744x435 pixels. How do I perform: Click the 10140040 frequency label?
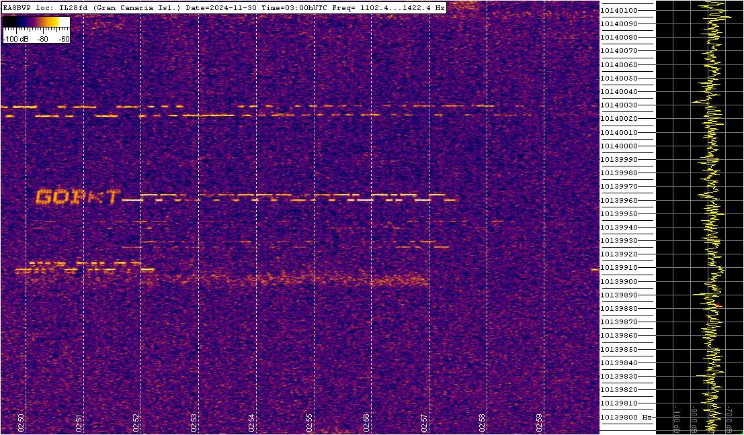(x=619, y=91)
